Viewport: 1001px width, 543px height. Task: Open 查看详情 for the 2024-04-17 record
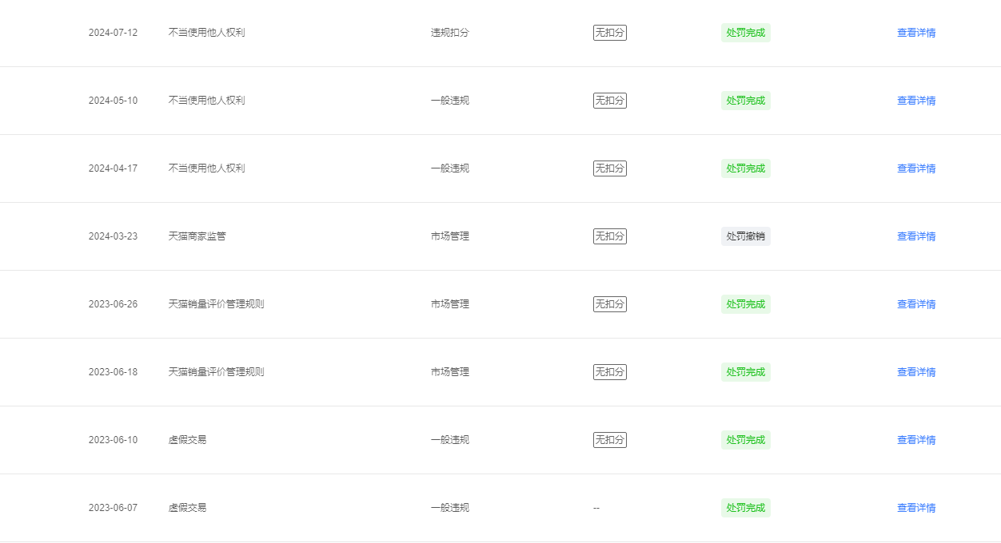pos(916,168)
